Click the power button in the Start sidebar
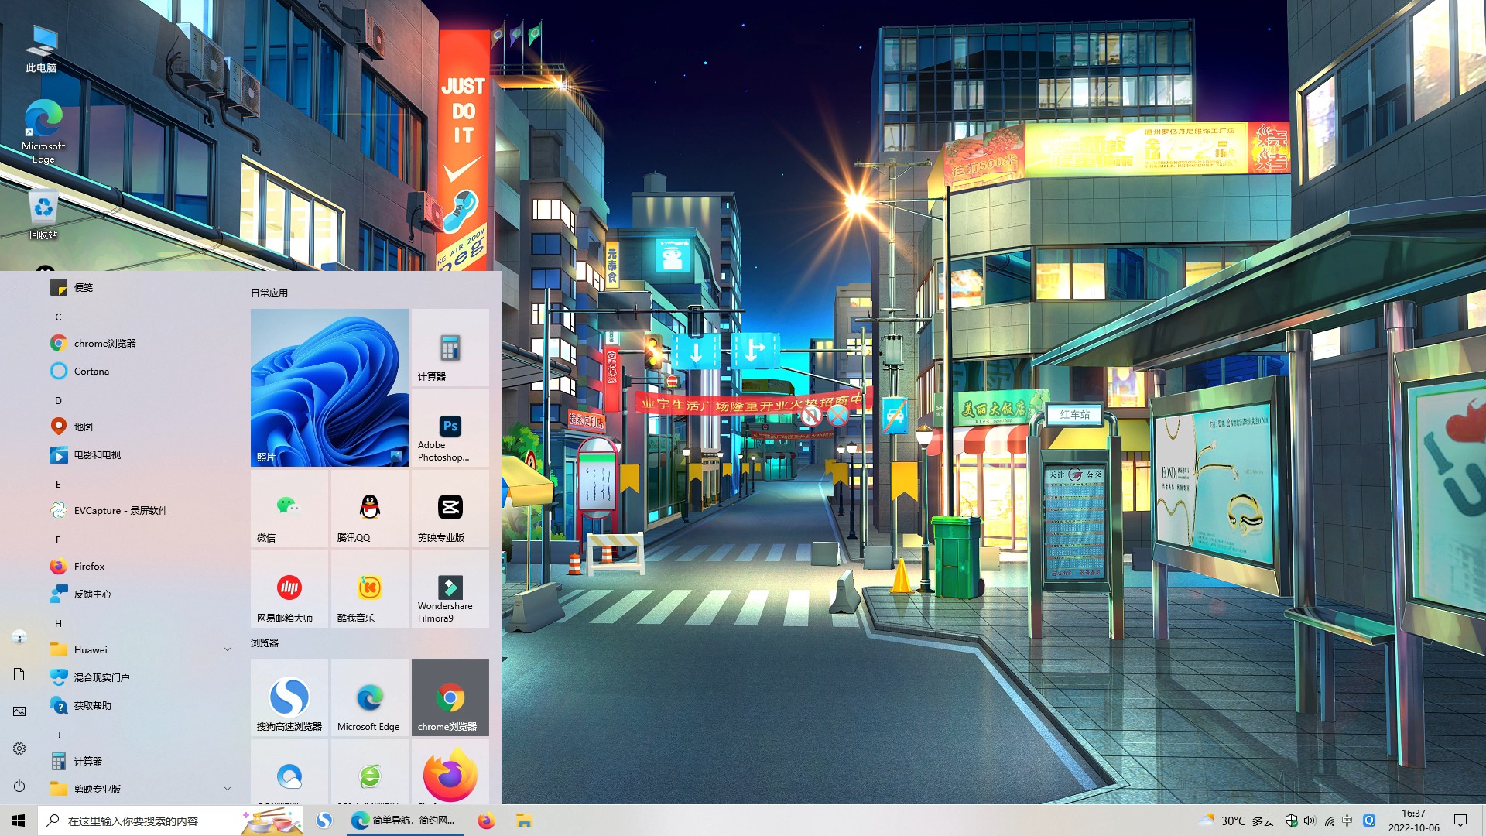Screen dimensions: 1486x836 click(19, 786)
